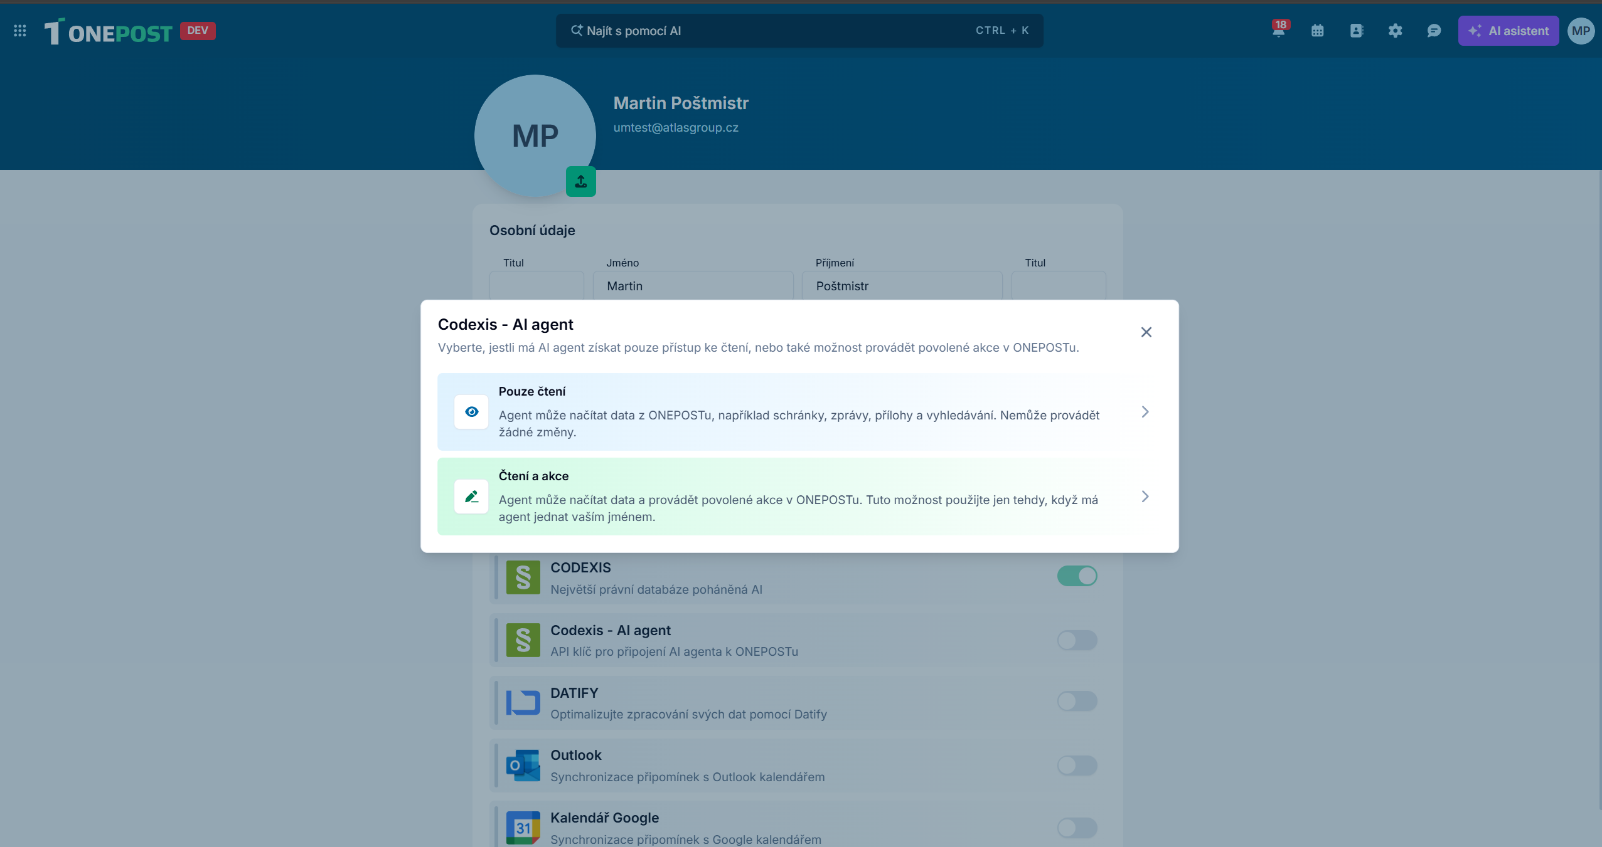Upload a new profile photo
The image size is (1602, 847).
[581, 182]
